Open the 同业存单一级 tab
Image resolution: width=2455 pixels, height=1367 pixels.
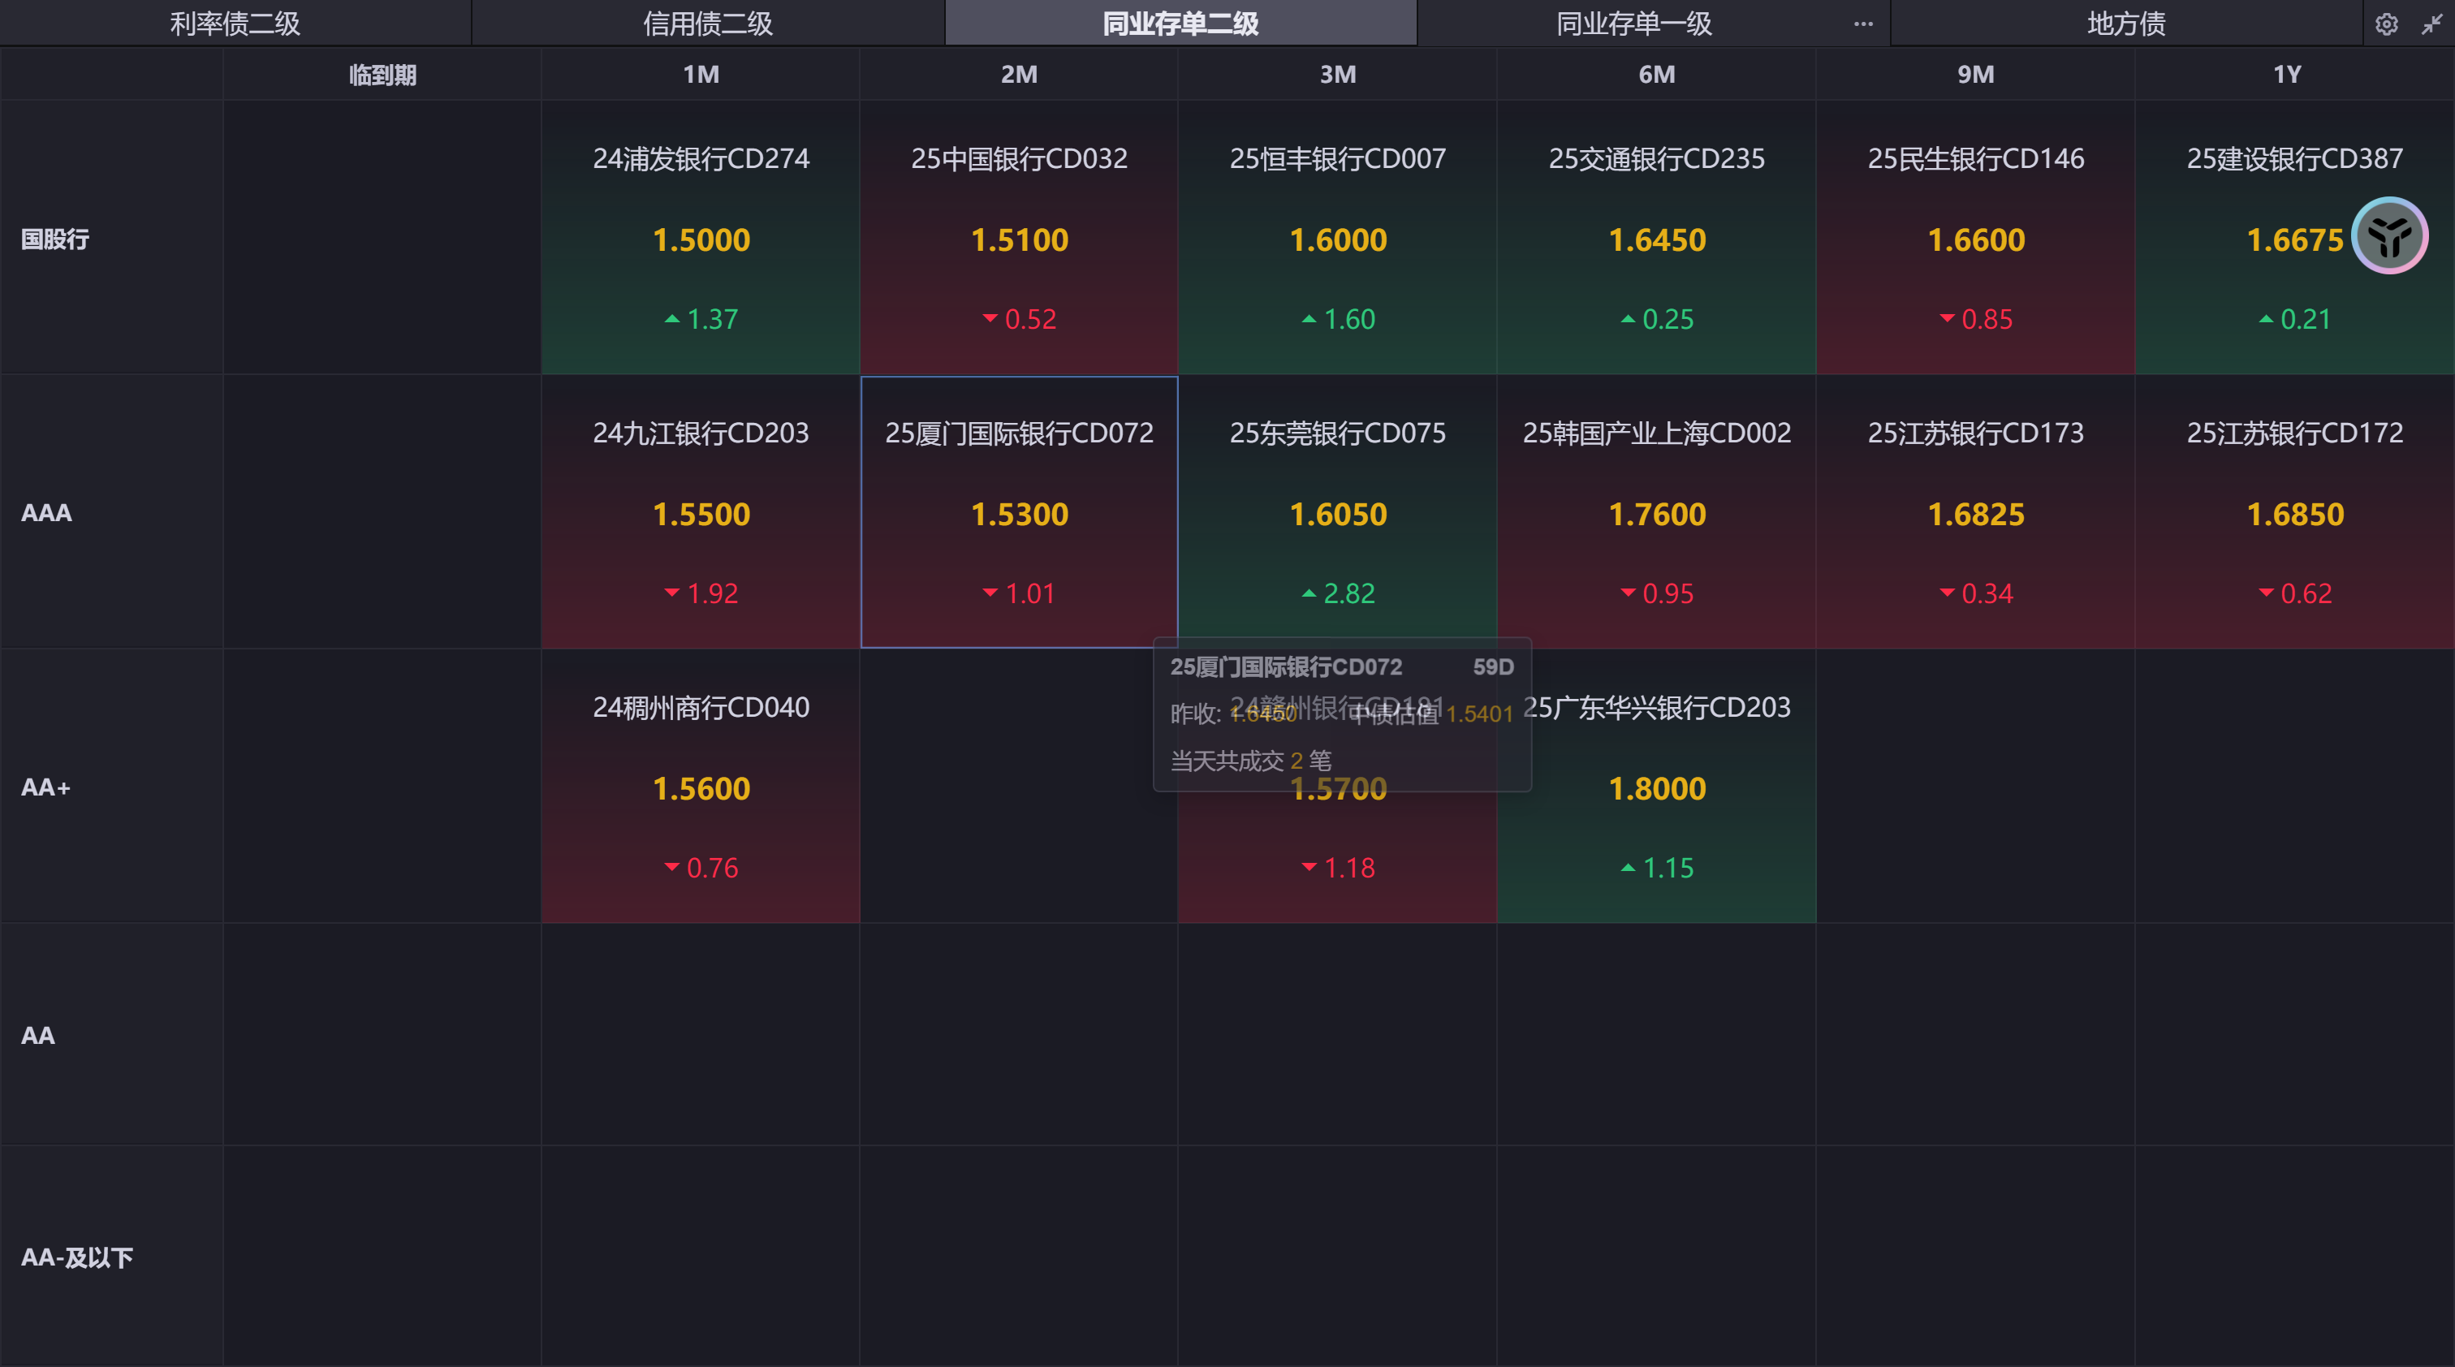coord(1633,24)
